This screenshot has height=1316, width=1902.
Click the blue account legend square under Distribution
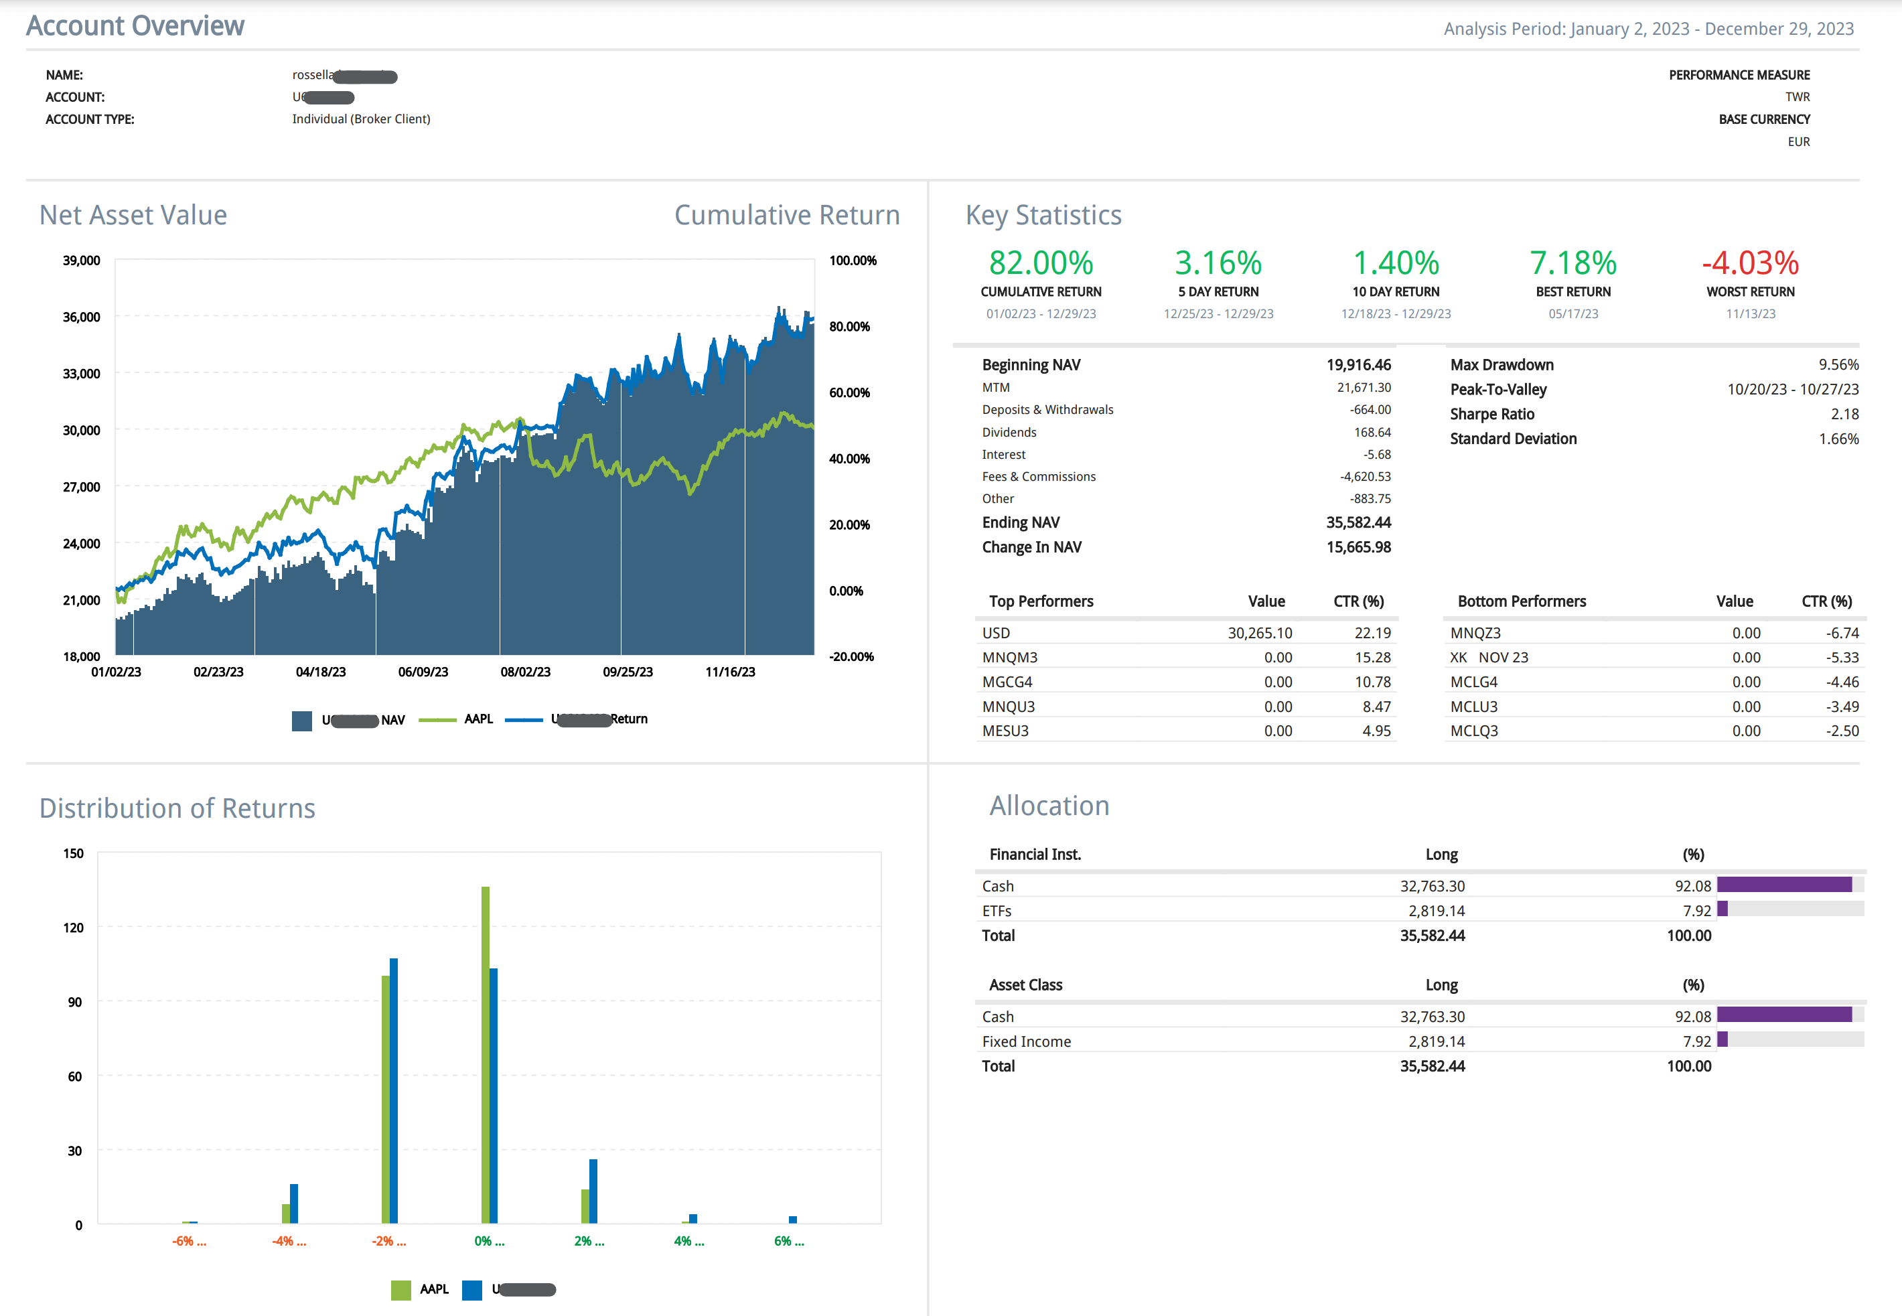(471, 1290)
